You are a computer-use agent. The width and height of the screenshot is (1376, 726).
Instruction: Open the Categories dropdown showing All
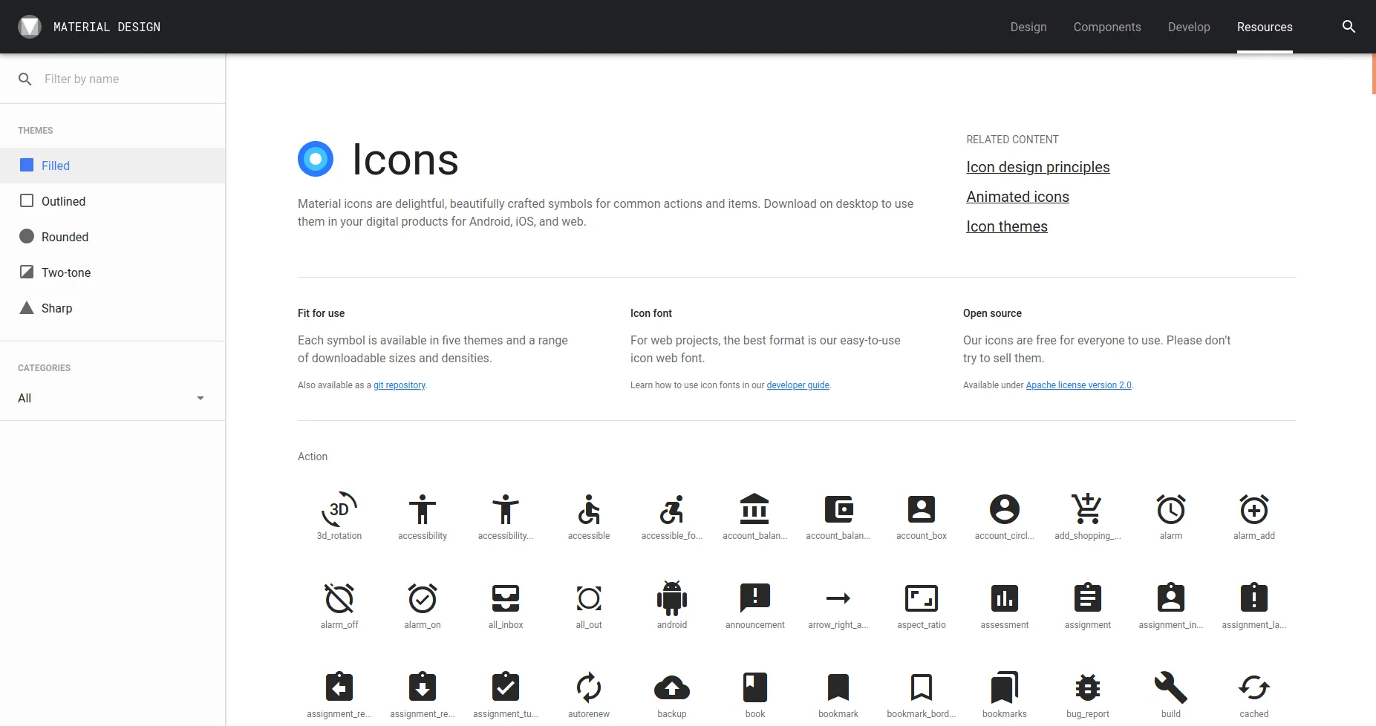[x=111, y=399]
